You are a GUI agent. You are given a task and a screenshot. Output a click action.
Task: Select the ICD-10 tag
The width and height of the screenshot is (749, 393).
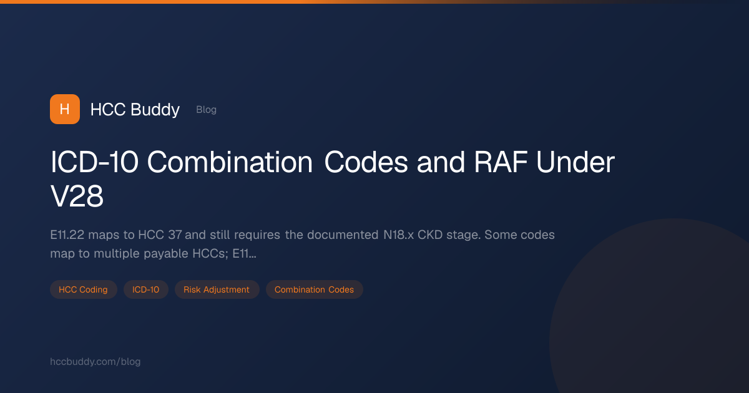pos(146,289)
